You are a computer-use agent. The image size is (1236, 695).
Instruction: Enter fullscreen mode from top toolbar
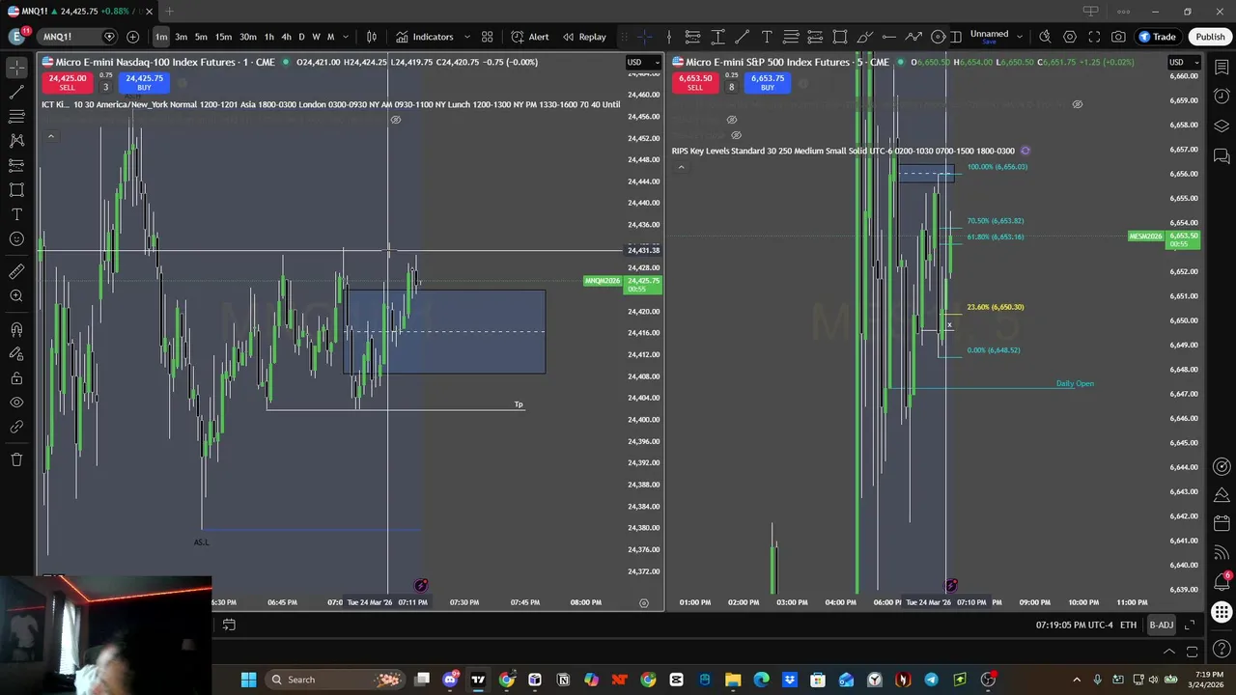click(1094, 37)
